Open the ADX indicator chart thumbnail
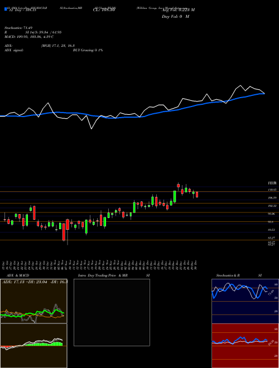 point(33,301)
